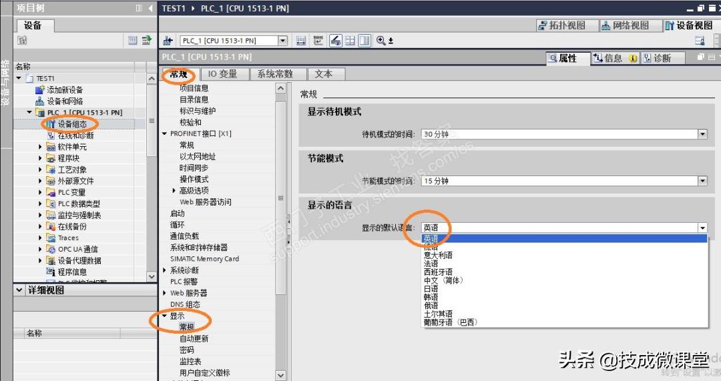Click the 程序信息 icon in project tree
This screenshot has width=721, height=381.
[51, 272]
